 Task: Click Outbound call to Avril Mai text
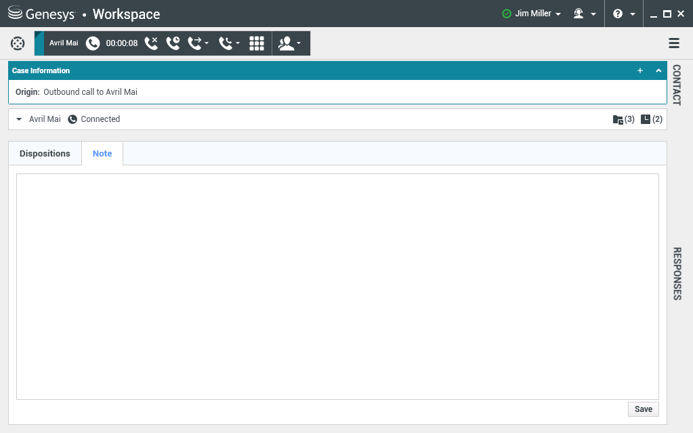[x=90, y=92]
